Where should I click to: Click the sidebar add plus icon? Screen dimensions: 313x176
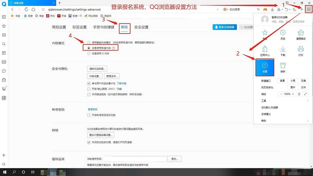click(4, 155)
